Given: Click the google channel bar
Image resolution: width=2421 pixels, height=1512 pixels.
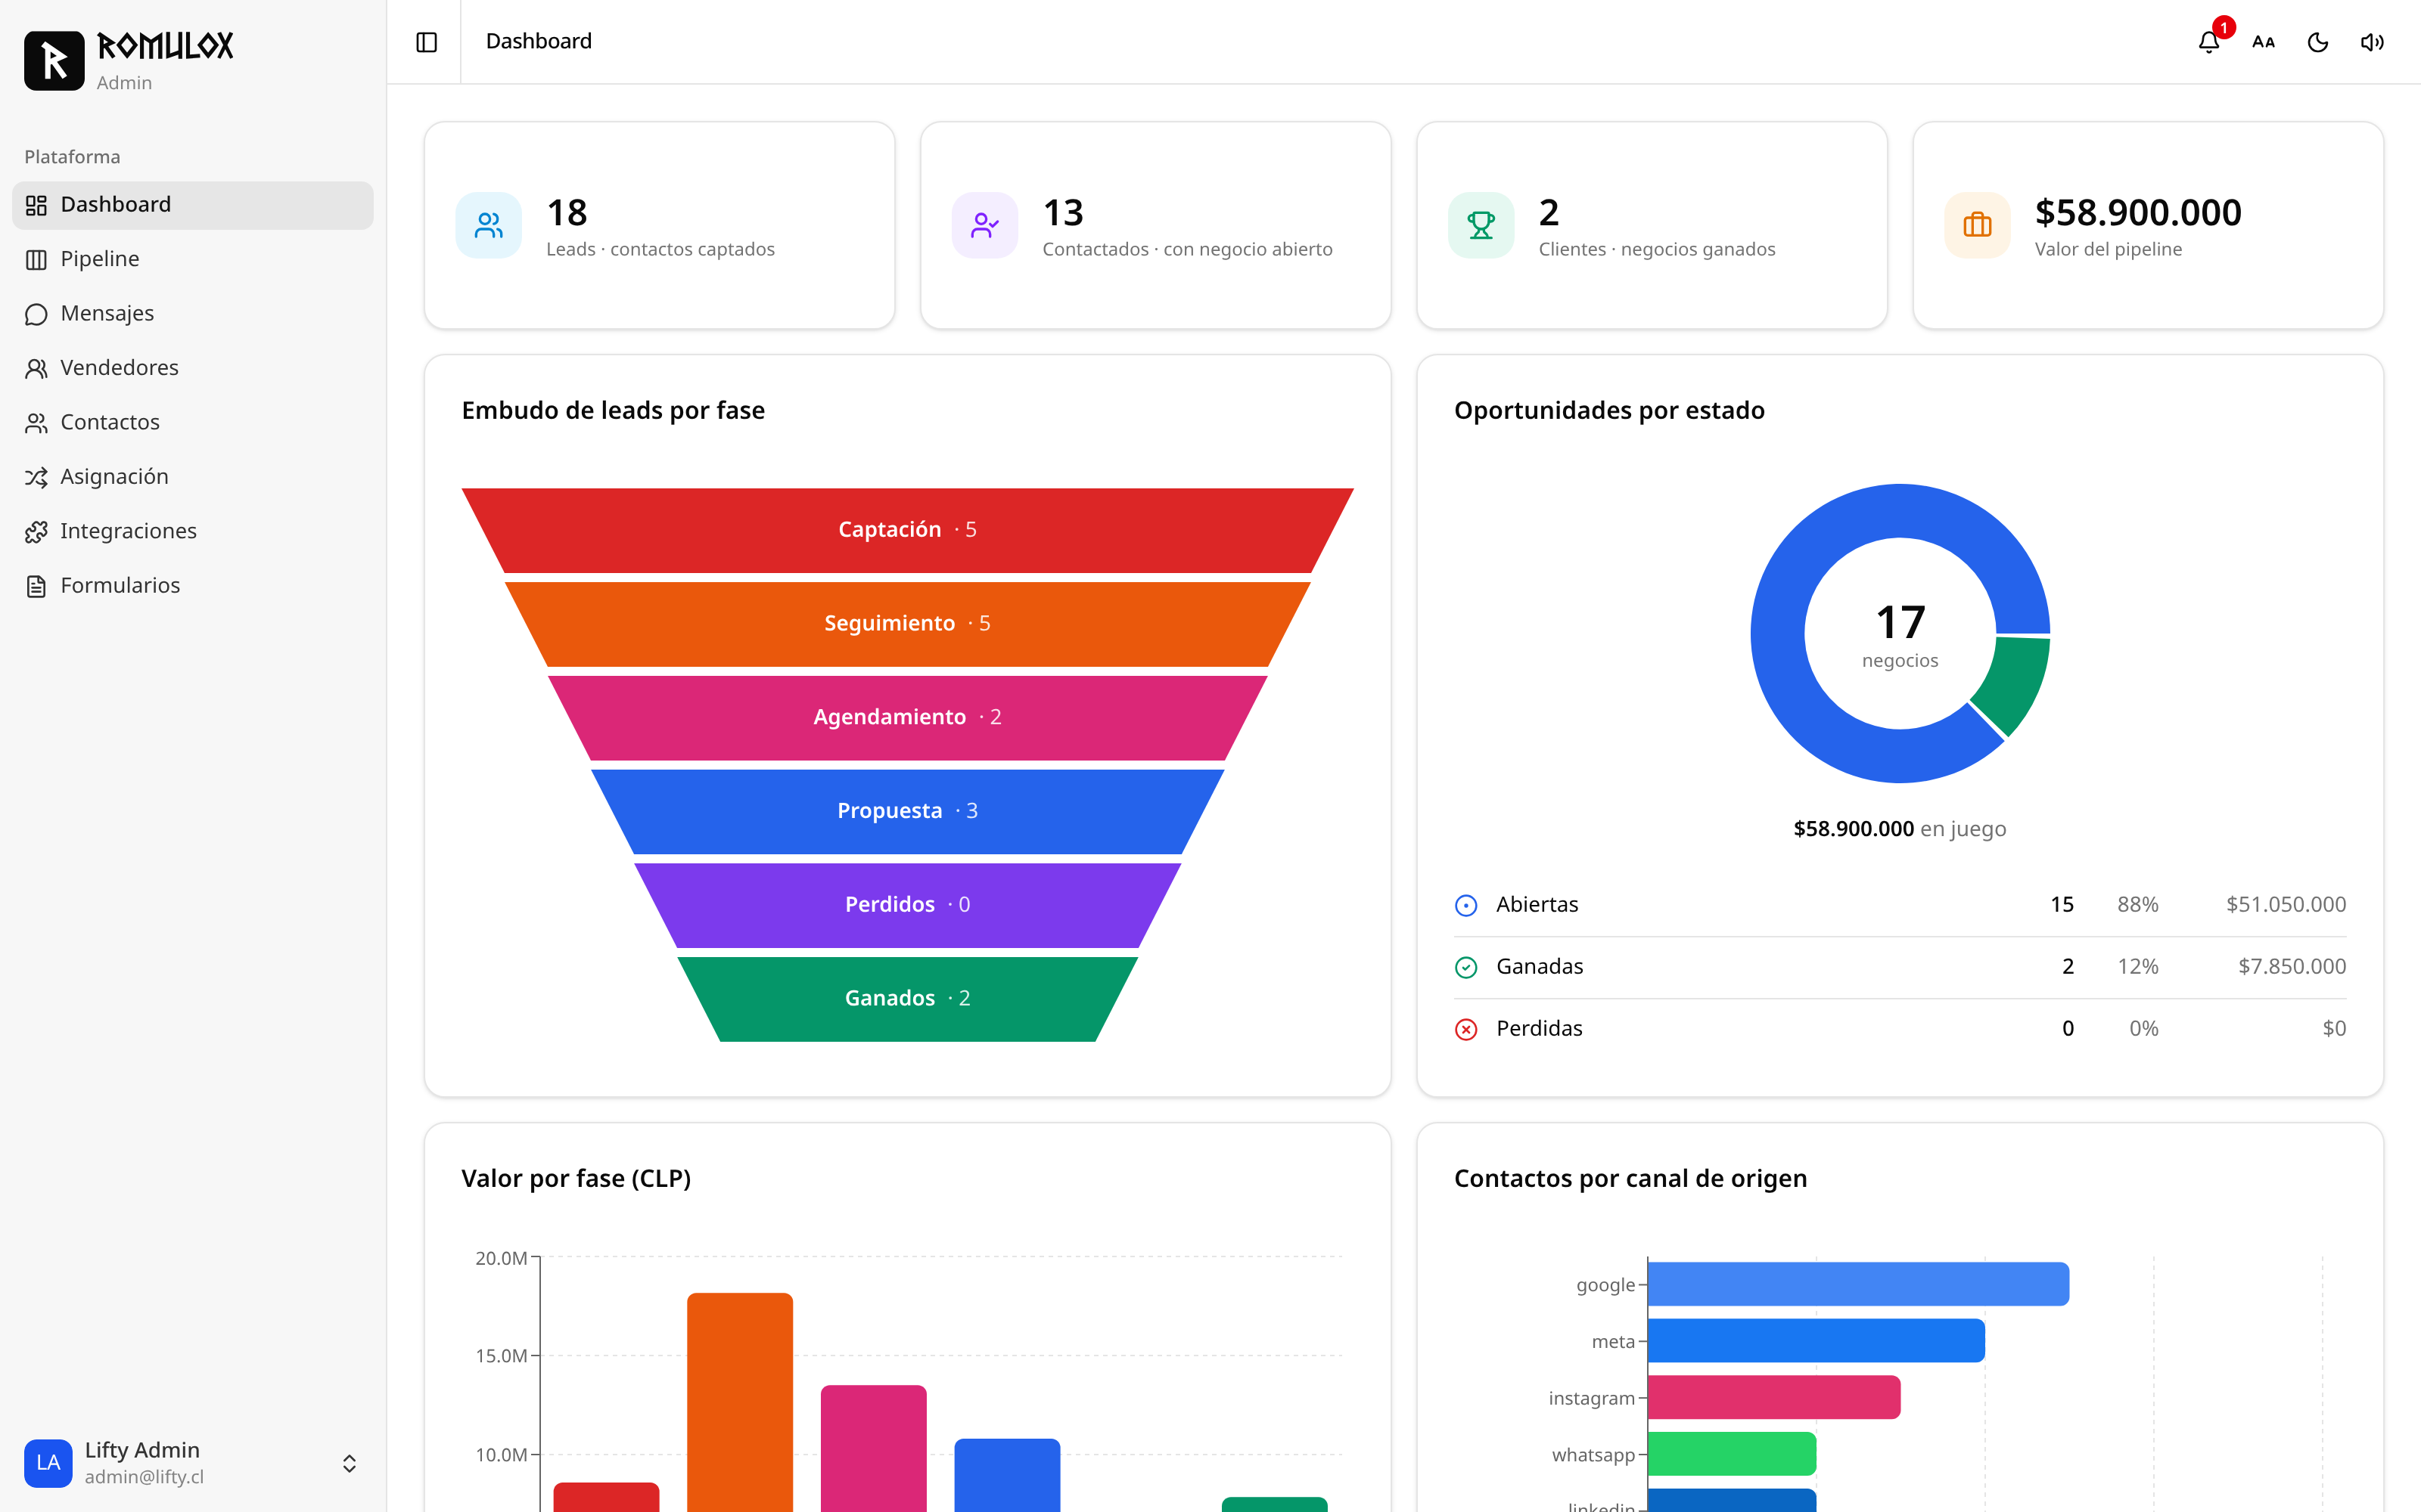Looking at the screenshot, I should click(x=1858, y=1284).
